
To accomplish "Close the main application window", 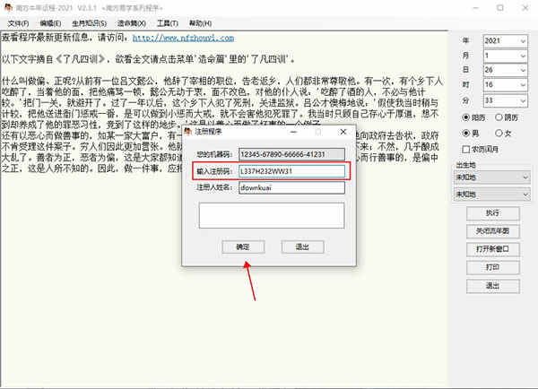I will click(x=525, y=7).
